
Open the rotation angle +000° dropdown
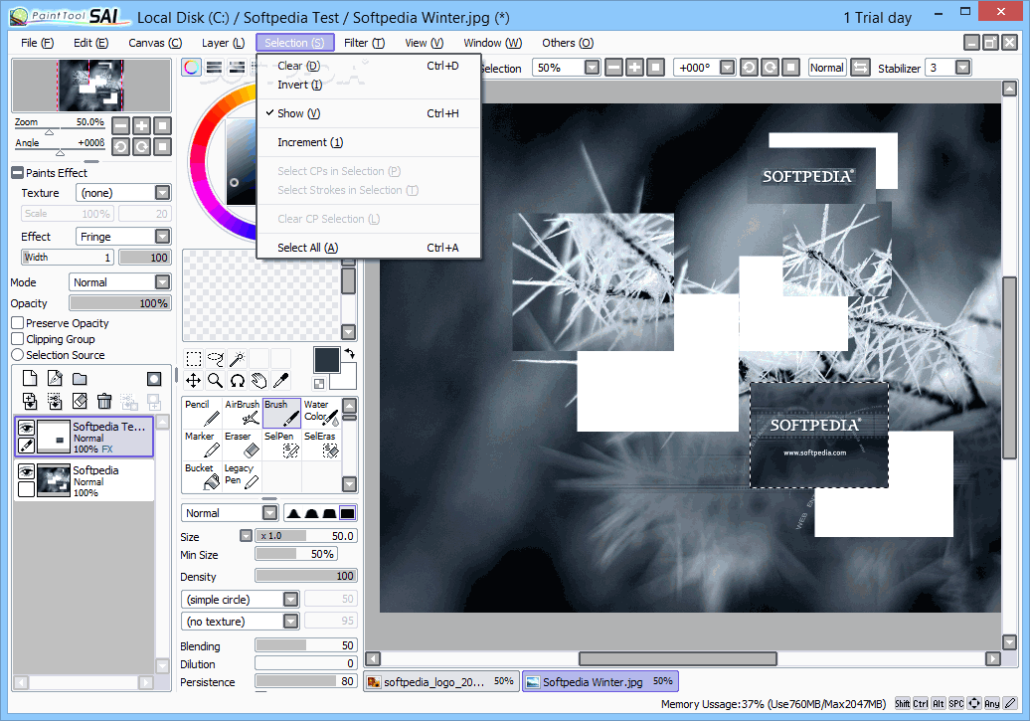pyautogui.click(x=727, y=68)
